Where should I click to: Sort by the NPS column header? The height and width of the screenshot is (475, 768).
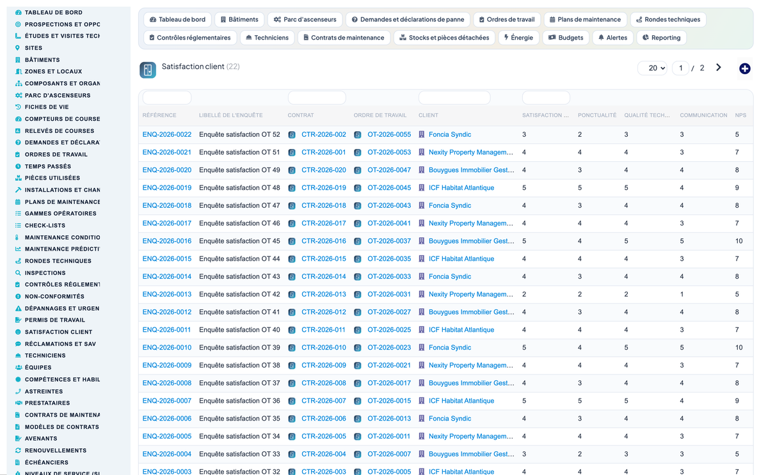click(740, 116)
